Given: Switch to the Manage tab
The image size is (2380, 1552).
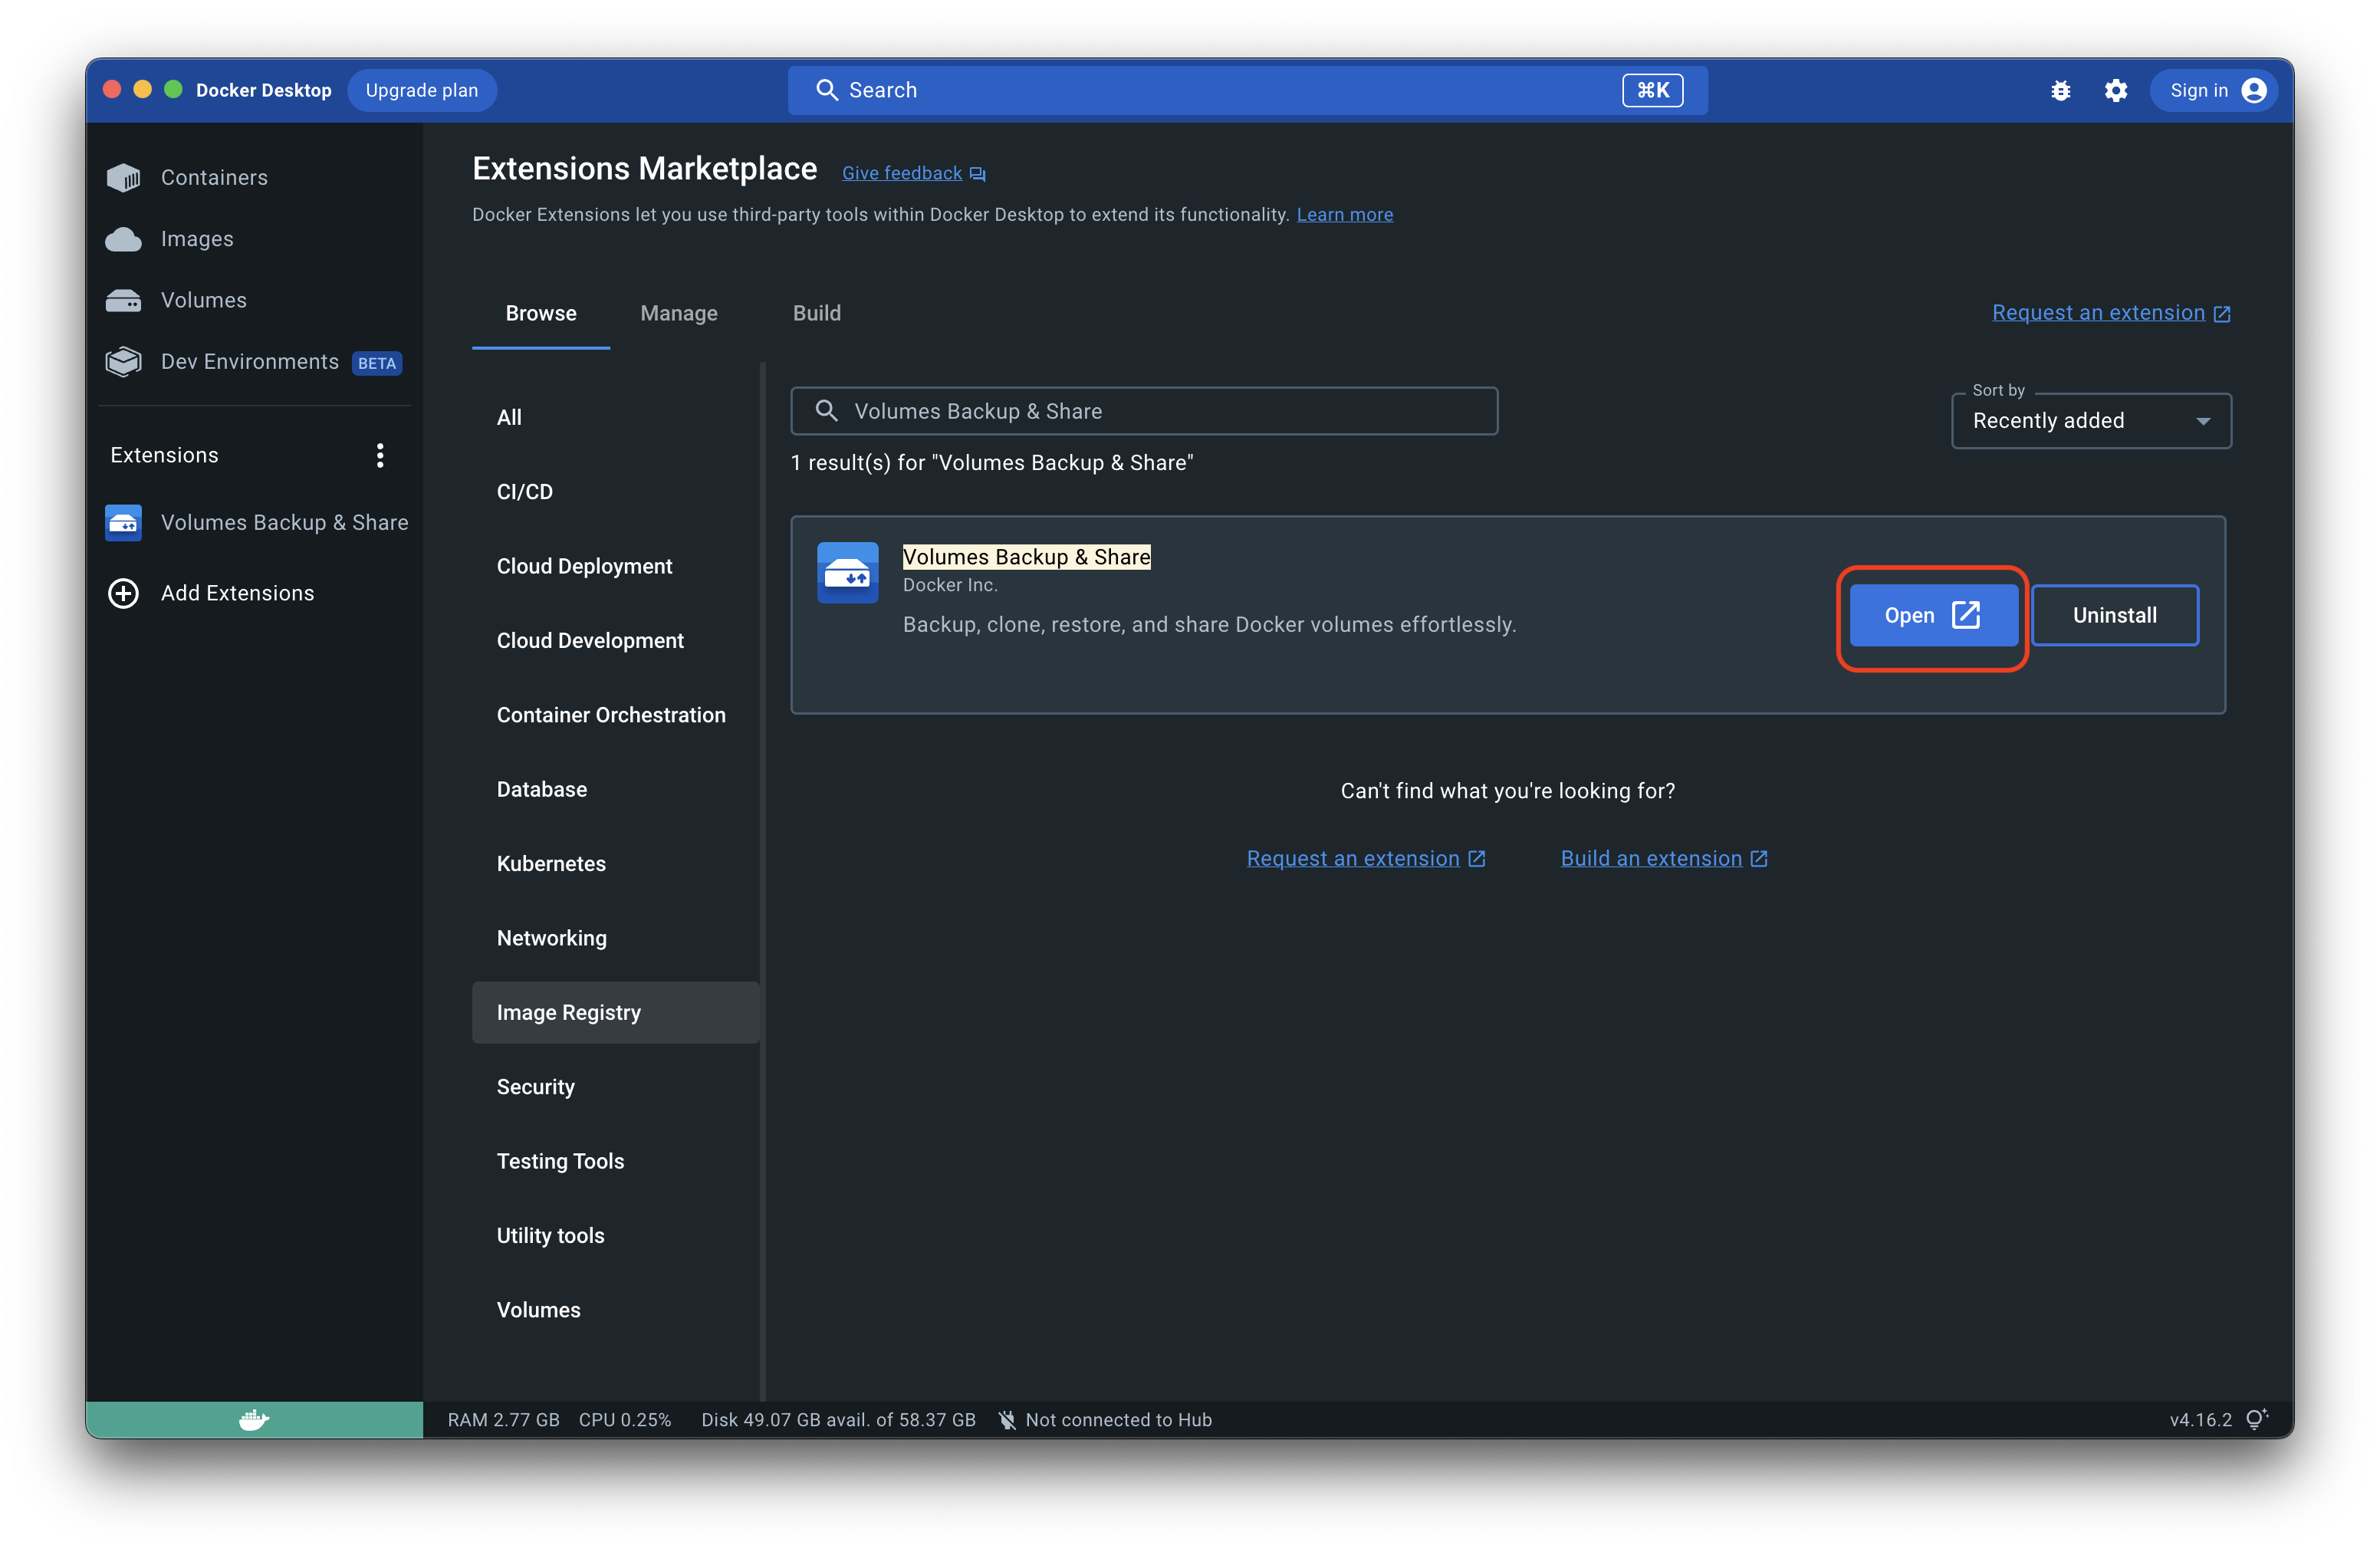Looking at the screenshot, I should [x=678, y=313].
